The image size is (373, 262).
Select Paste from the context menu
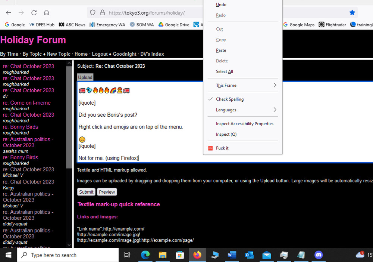point(221,50)
